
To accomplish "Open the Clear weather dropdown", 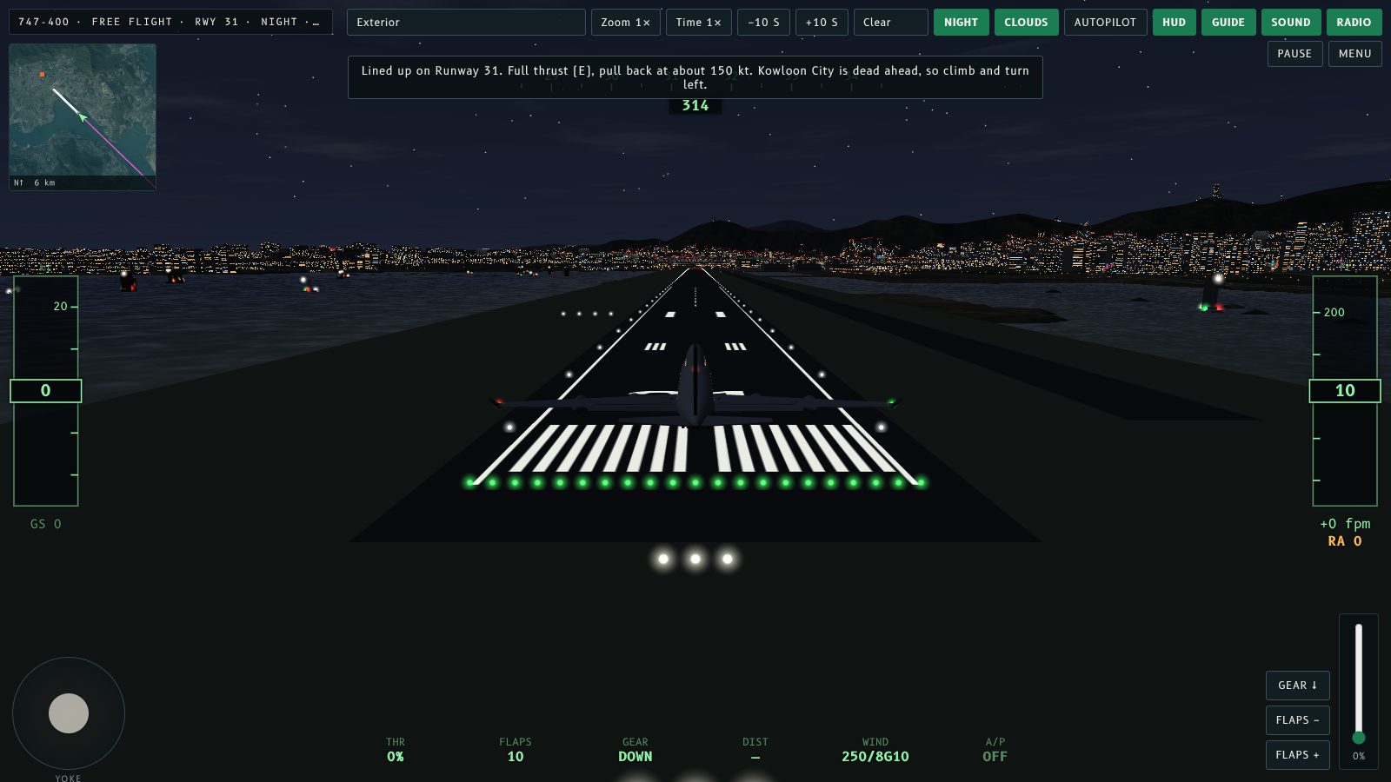I will [891, 23].
